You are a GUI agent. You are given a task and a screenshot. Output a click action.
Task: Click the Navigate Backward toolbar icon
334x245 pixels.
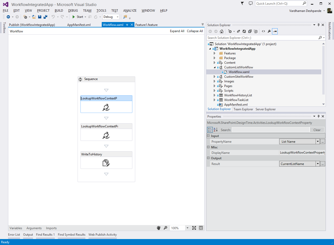point(8,17)
